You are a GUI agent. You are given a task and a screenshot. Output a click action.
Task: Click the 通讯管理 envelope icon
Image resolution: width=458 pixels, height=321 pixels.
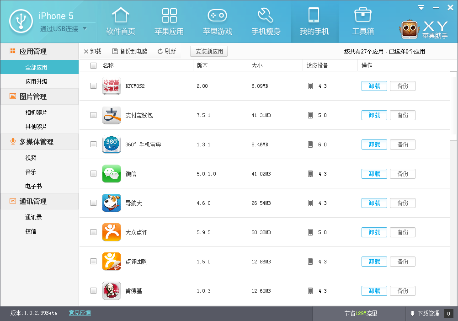(12, 201)
